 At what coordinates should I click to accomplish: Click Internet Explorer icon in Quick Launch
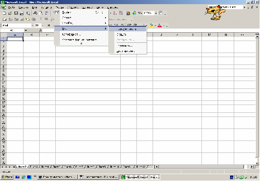coord(24,177)
